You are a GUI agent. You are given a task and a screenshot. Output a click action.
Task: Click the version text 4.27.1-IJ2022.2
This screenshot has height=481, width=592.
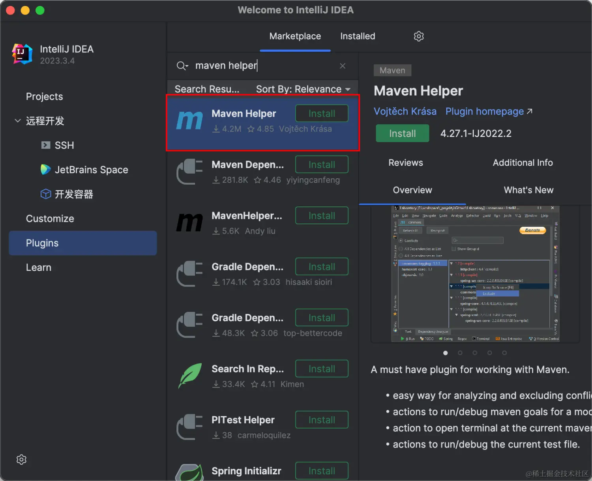click(476, 133)
